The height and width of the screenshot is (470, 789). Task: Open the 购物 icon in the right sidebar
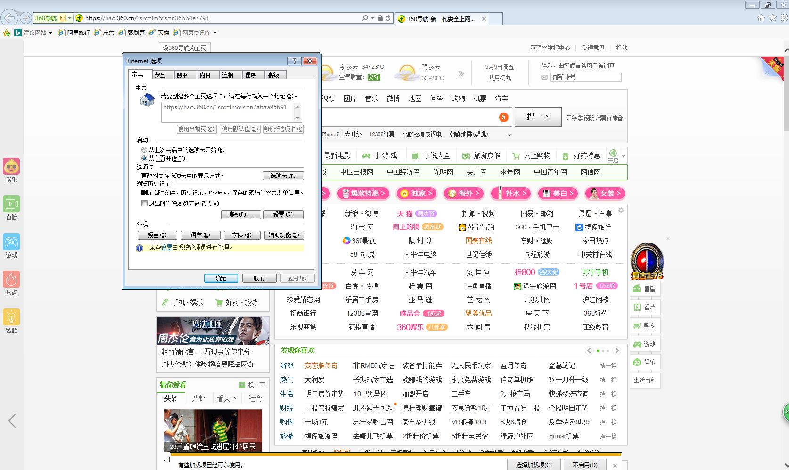point(645,325)
